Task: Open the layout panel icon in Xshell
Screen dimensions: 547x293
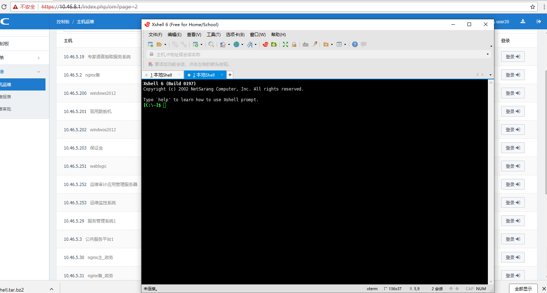Action: click(x=339, y=44)
